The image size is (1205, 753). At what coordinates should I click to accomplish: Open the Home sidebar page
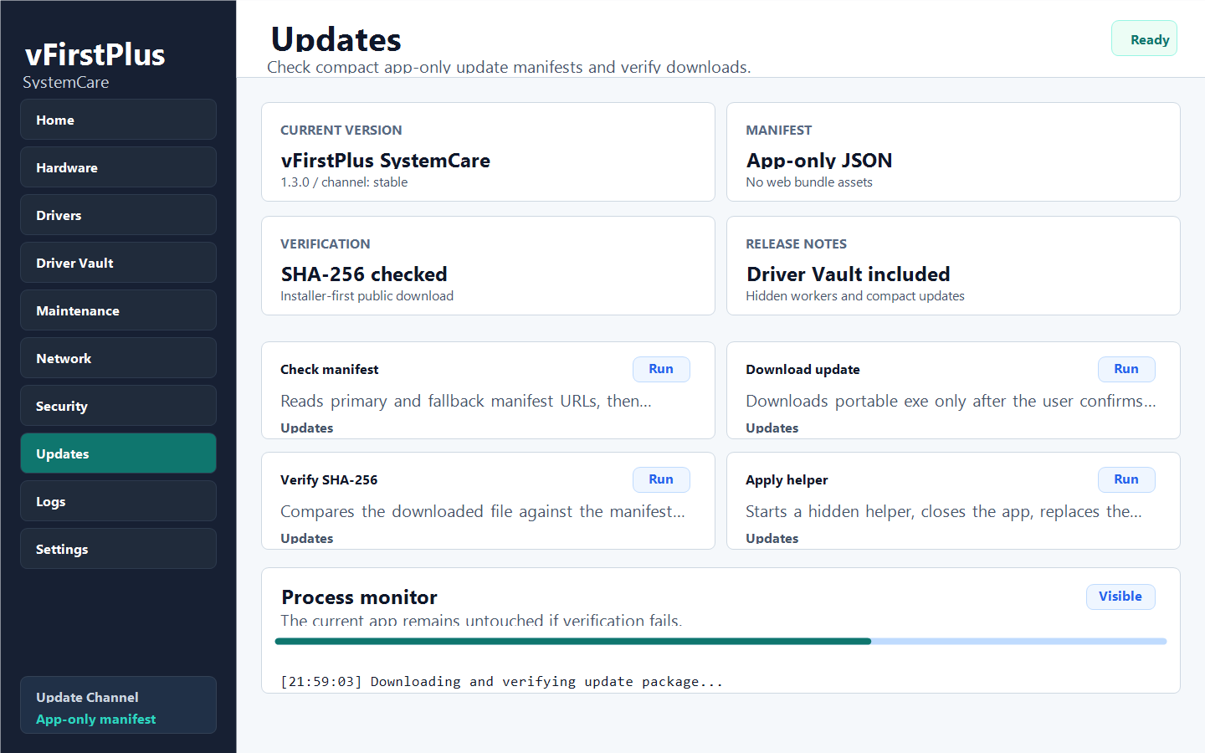pyautogui.click(x=118, y=120)
